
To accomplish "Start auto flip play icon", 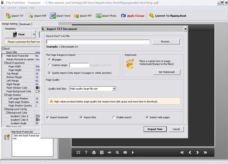I will tap(133, 152).
